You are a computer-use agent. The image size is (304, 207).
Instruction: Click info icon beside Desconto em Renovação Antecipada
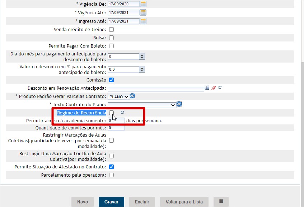(207, 88)
